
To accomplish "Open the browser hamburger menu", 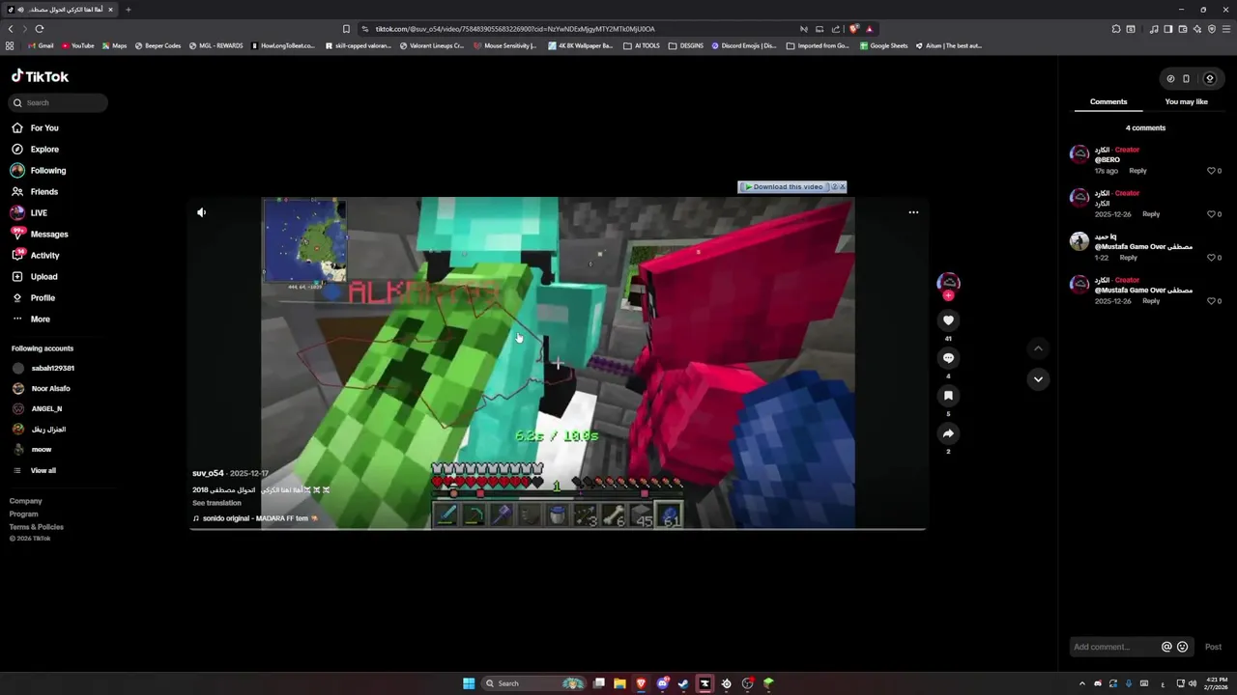I will (1226, 29).
